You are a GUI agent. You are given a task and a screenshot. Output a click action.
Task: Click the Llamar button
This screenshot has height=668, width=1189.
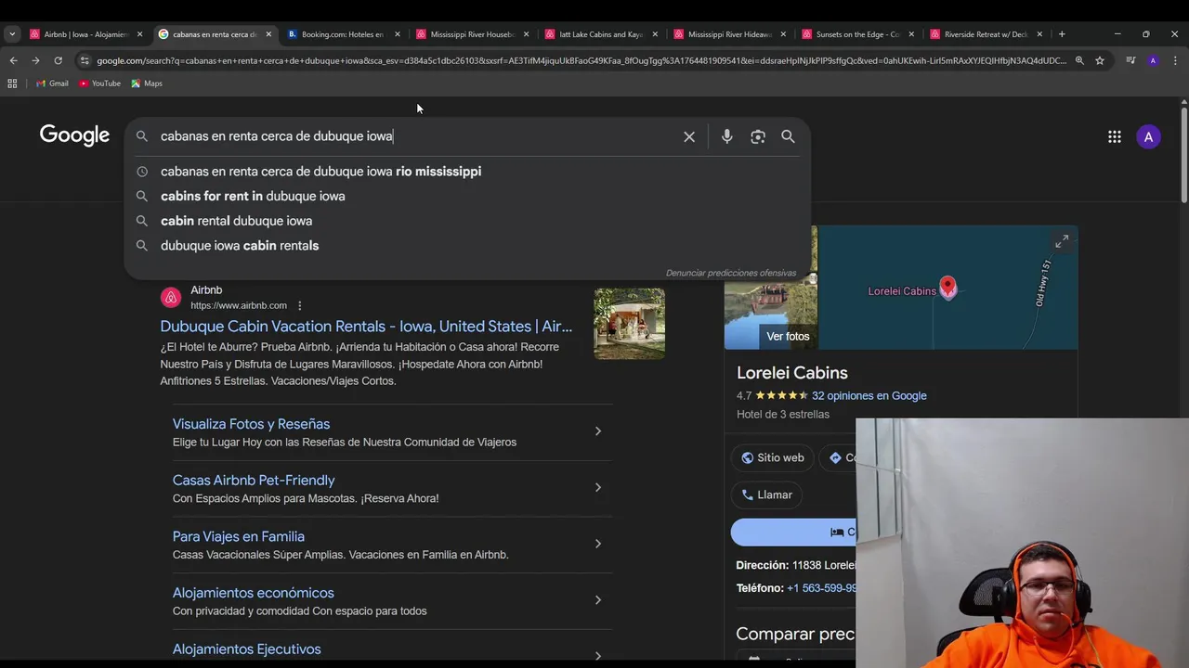click(x=766, y=495)
